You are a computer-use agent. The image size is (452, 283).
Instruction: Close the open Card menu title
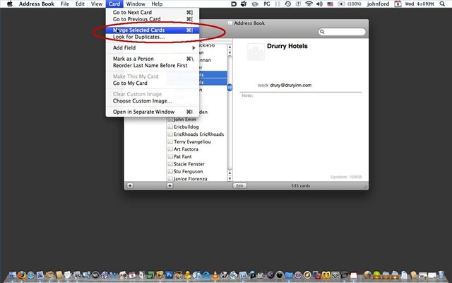[114, 4]
